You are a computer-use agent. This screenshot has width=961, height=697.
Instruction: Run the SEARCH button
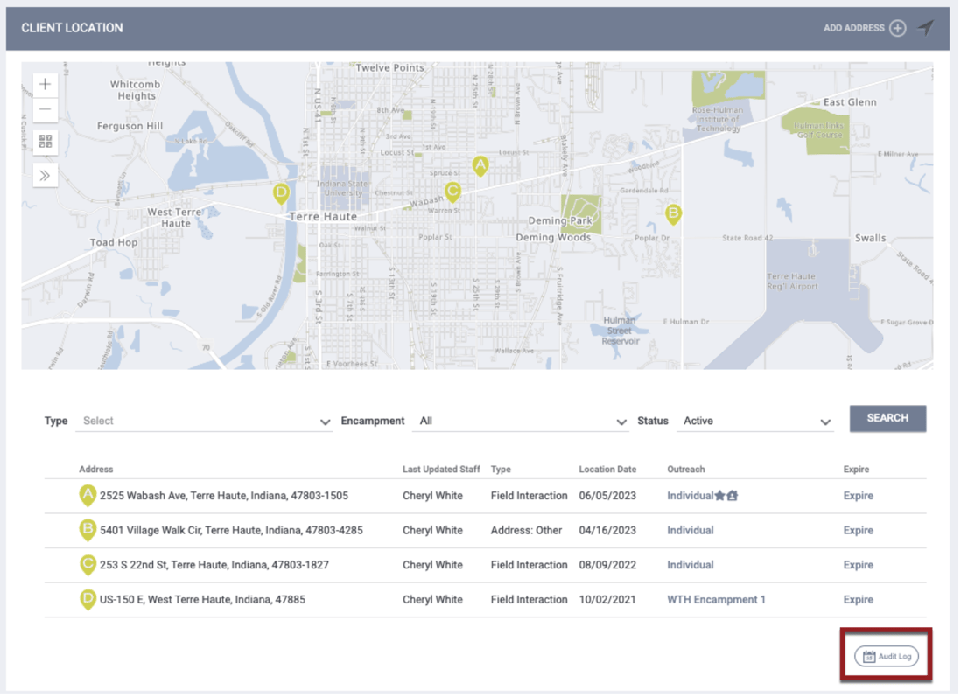point(887,418)
